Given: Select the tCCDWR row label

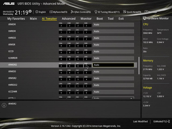Looking at the screenshot, I should [x=13, y=92].
